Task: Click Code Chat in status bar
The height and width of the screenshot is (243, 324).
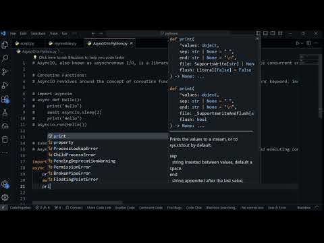Action: click(x=194, y=208)
